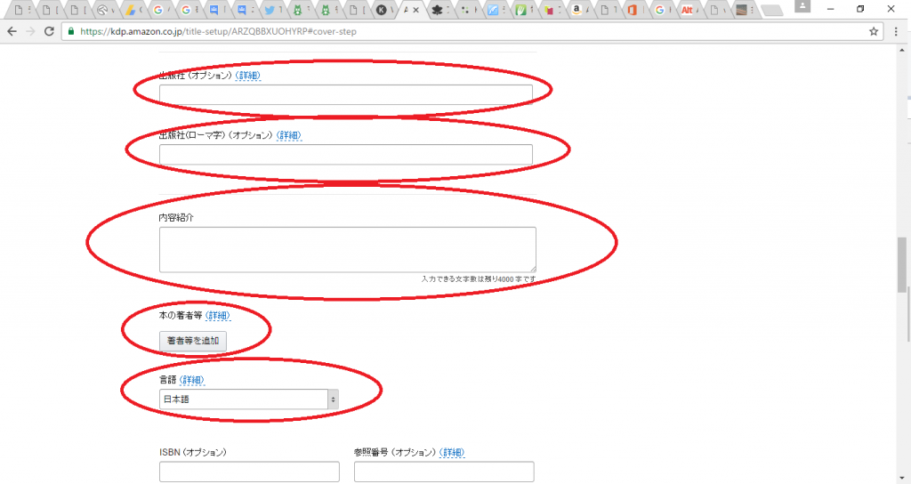The height and width of the screenshot is (484, 911).
Task: Bookmark this page with the star icon
Action: point(874,31)
